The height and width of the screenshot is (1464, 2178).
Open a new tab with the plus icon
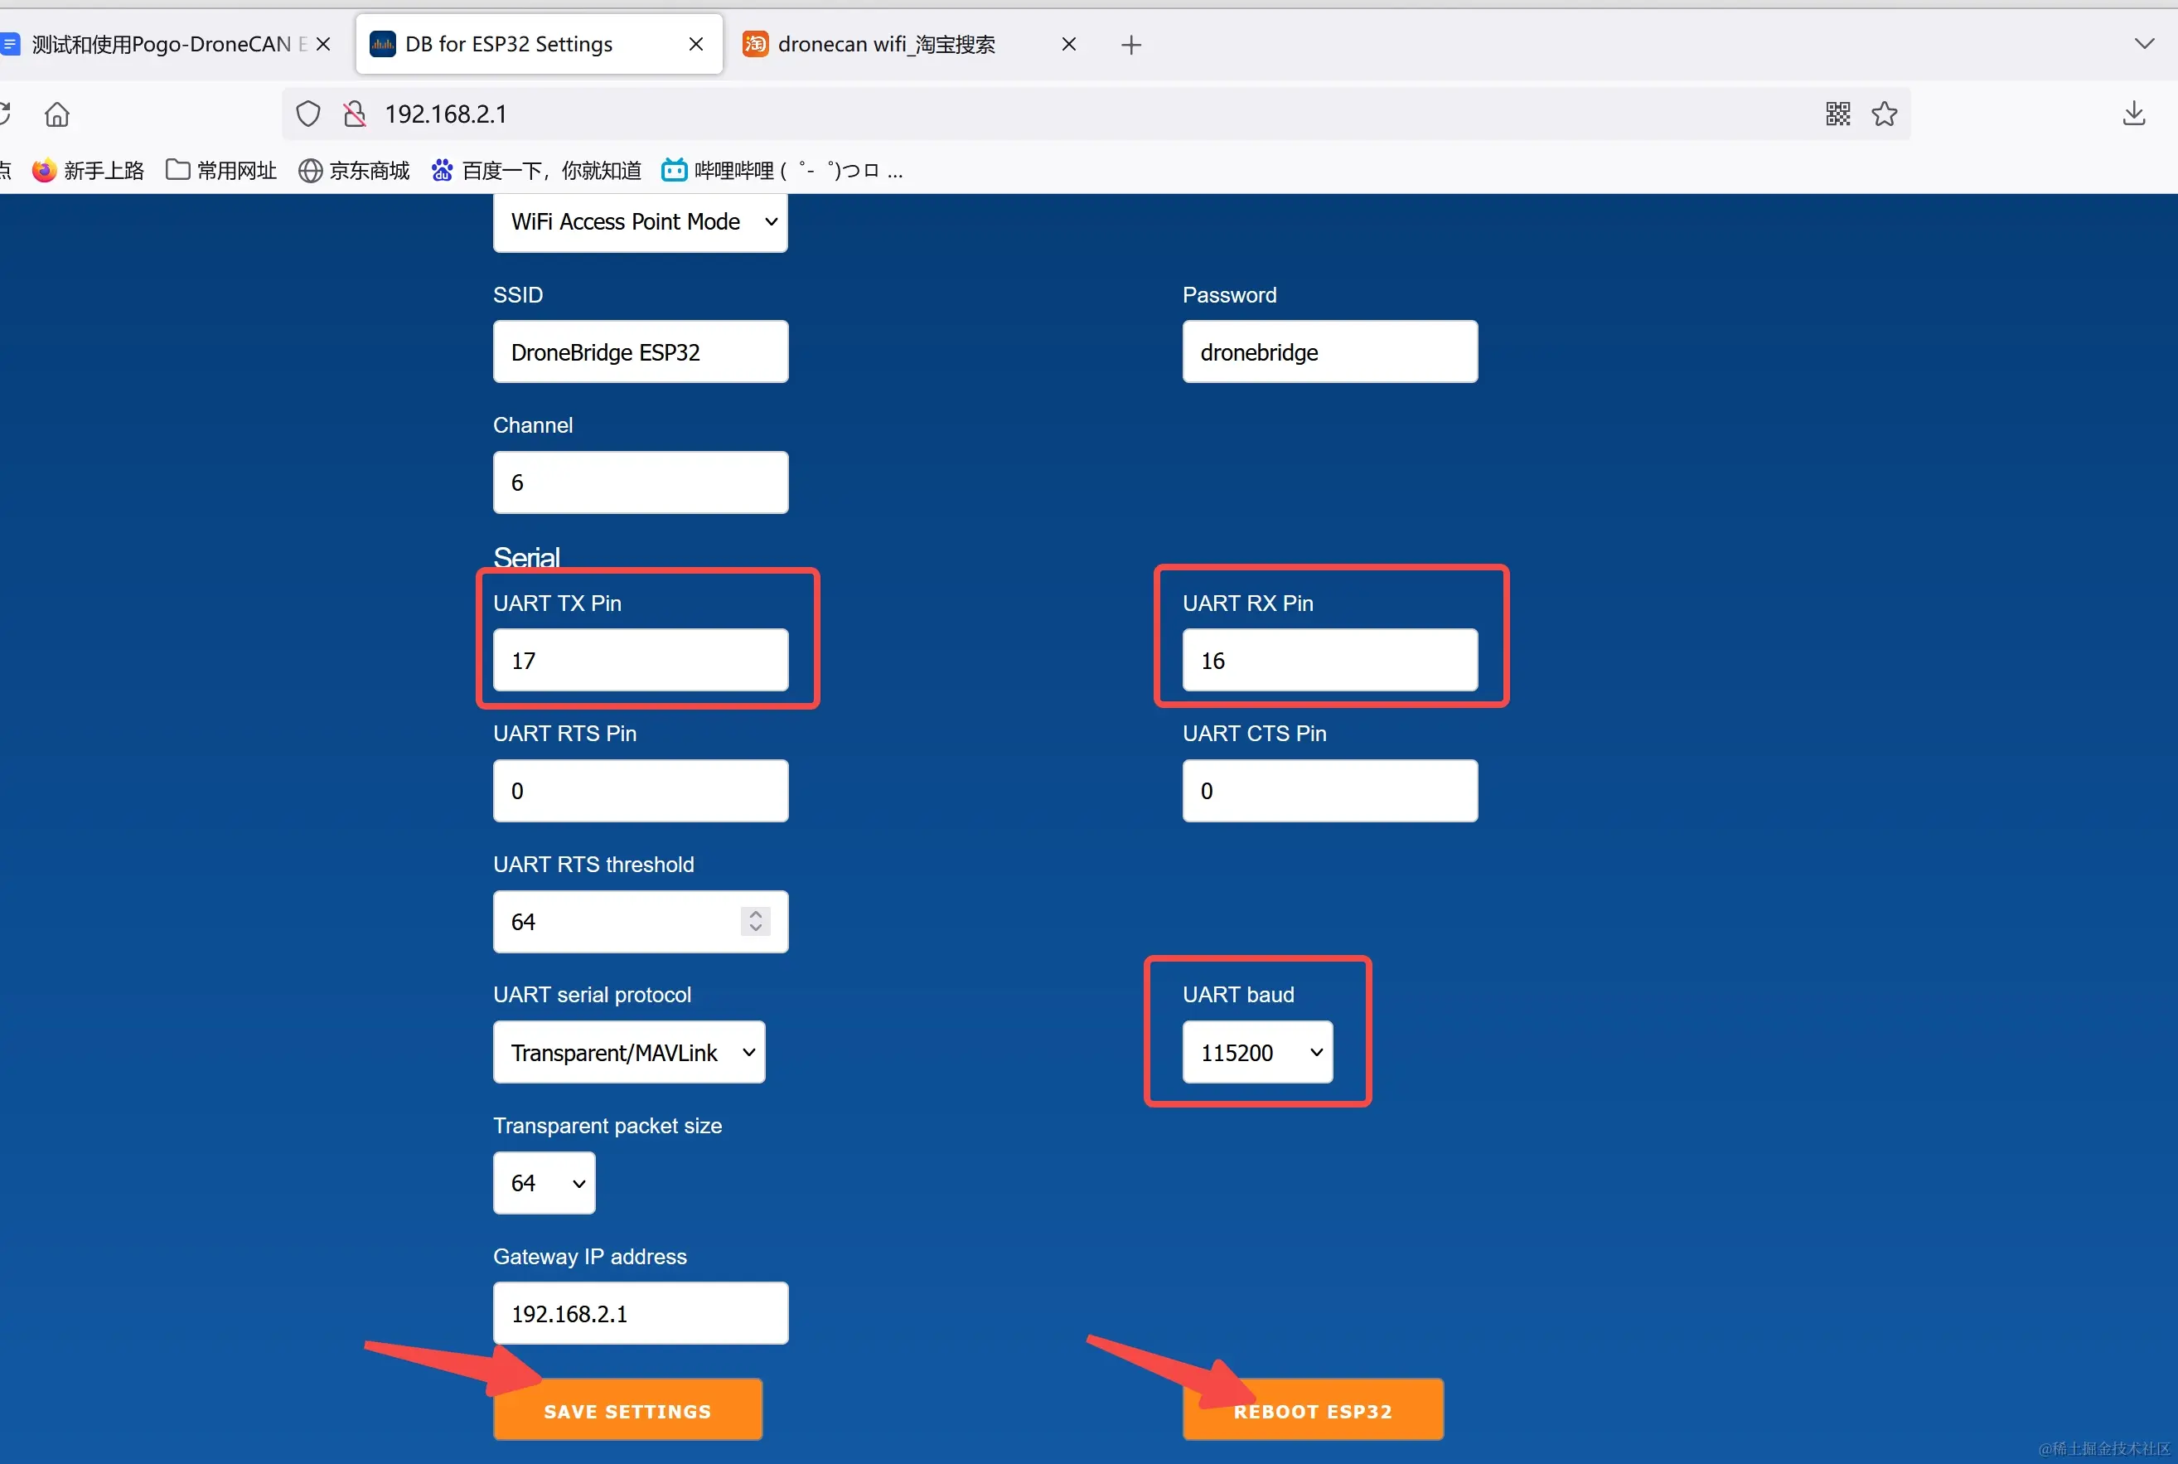pos(1131,45)
